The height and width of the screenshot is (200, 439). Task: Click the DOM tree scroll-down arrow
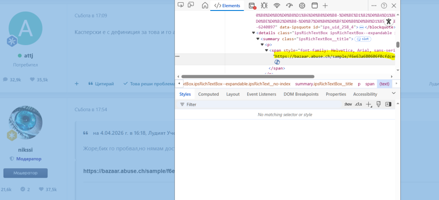(398, 71)
